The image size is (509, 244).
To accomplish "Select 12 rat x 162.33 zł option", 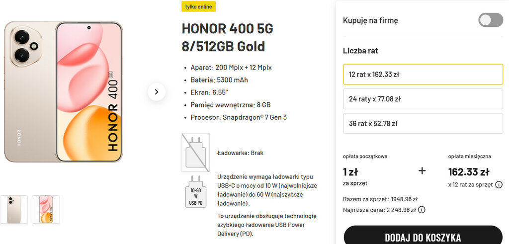I will [423, 75].
